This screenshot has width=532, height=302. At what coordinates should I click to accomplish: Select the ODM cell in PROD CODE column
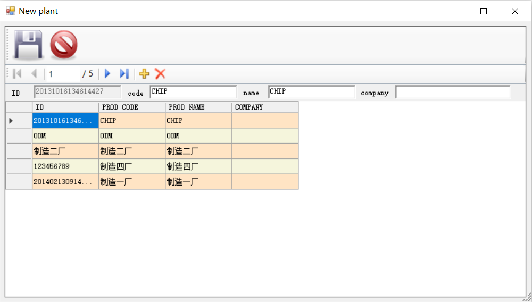tap(131, 136)
